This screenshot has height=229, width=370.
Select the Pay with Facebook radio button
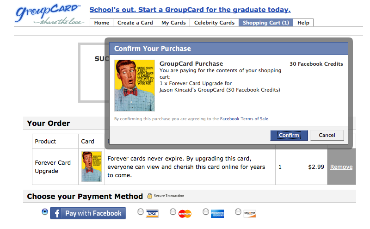(44, 211)
